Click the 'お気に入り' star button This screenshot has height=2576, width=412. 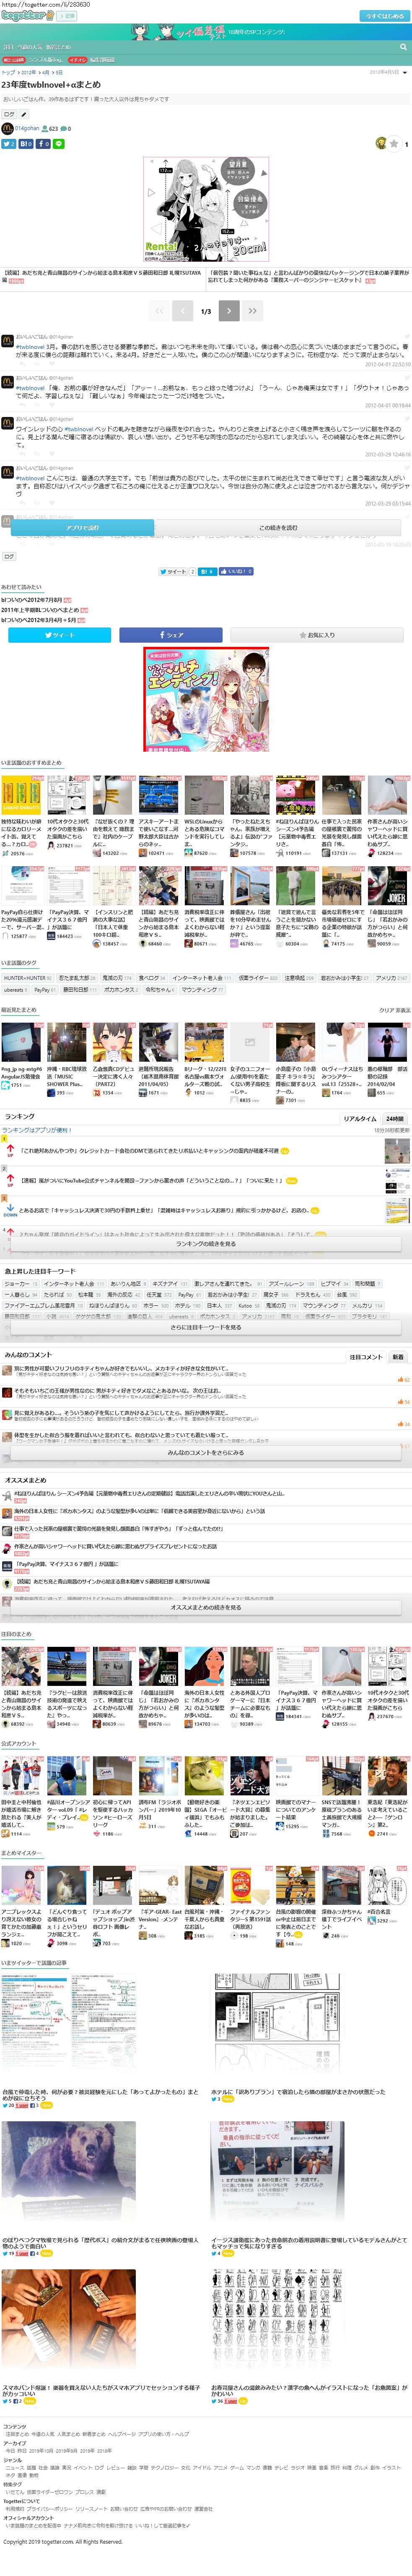pos(317,635)
